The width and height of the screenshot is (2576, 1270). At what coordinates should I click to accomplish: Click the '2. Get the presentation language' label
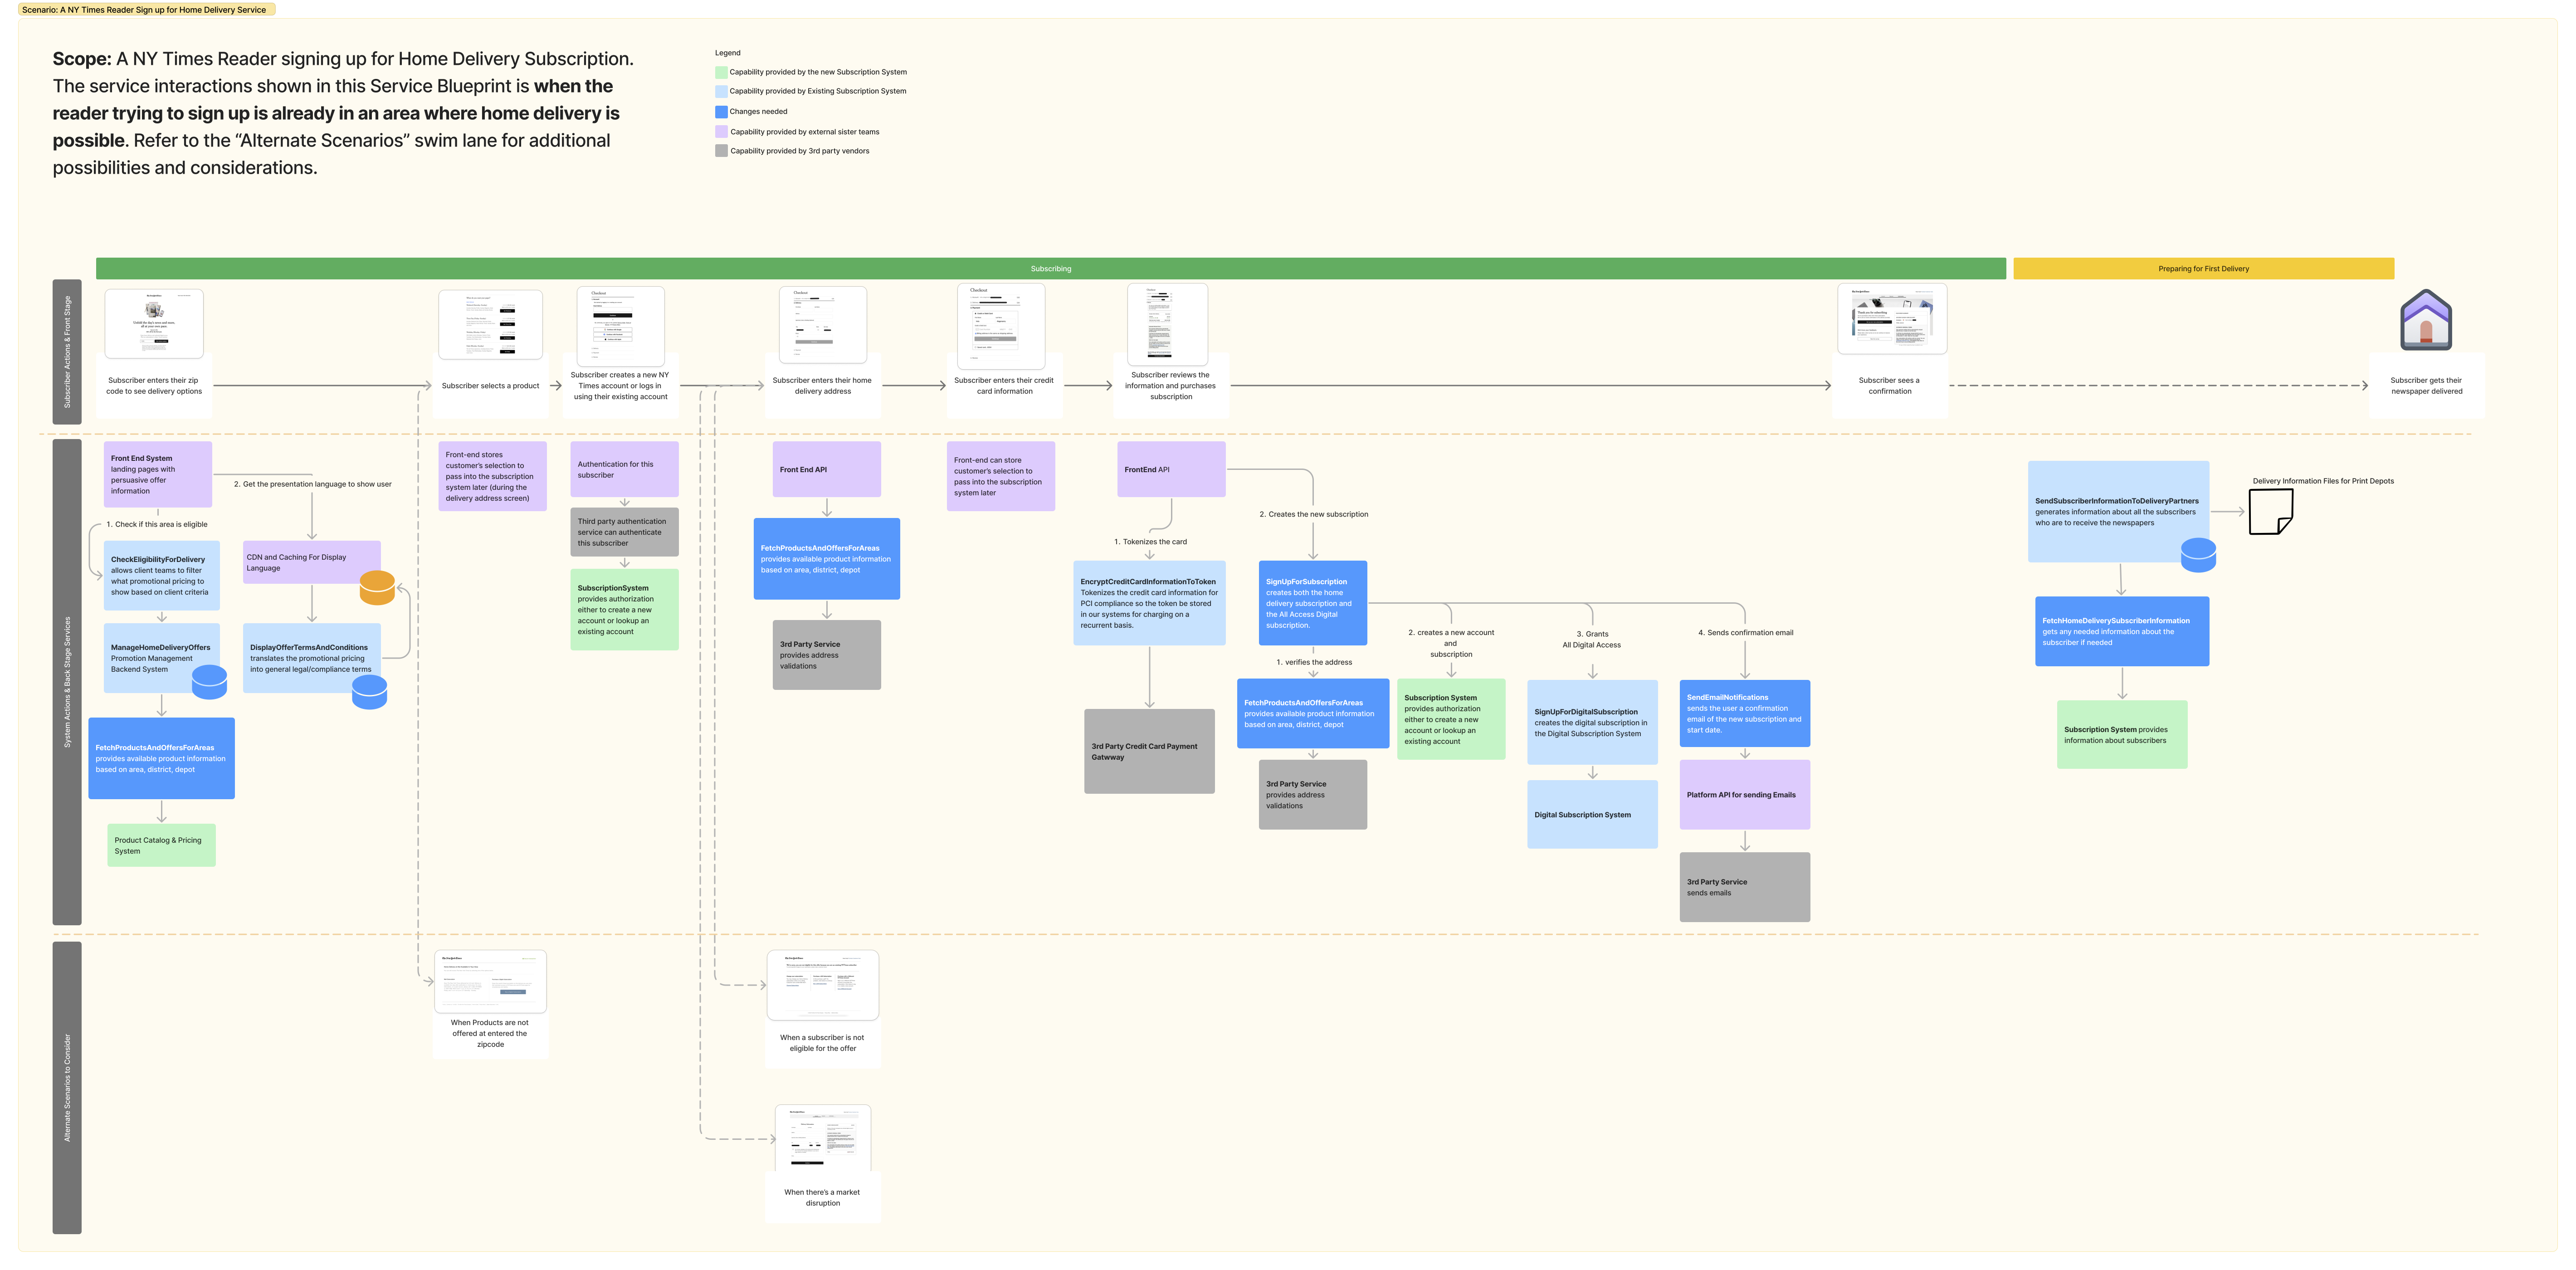[x=312, y=484]
